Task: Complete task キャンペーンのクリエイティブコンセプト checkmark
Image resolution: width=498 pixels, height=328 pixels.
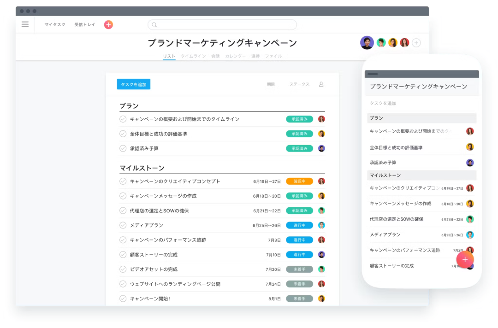Action: coord(123,181)
